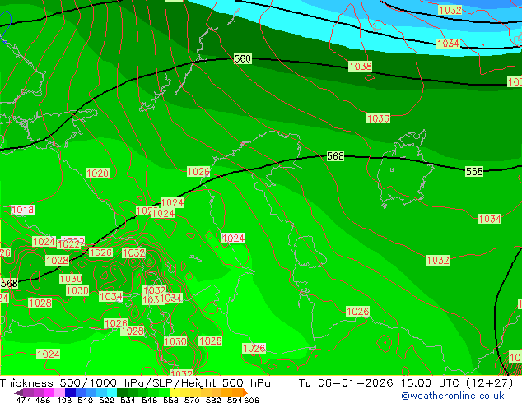
Task: Click the legend value 498
Action: click(64, 400)
